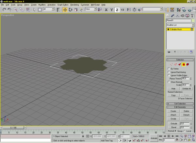Enable Show Normals checkbox
The image size is (196, 143).
pyautogui.click(x=169, y=82)
